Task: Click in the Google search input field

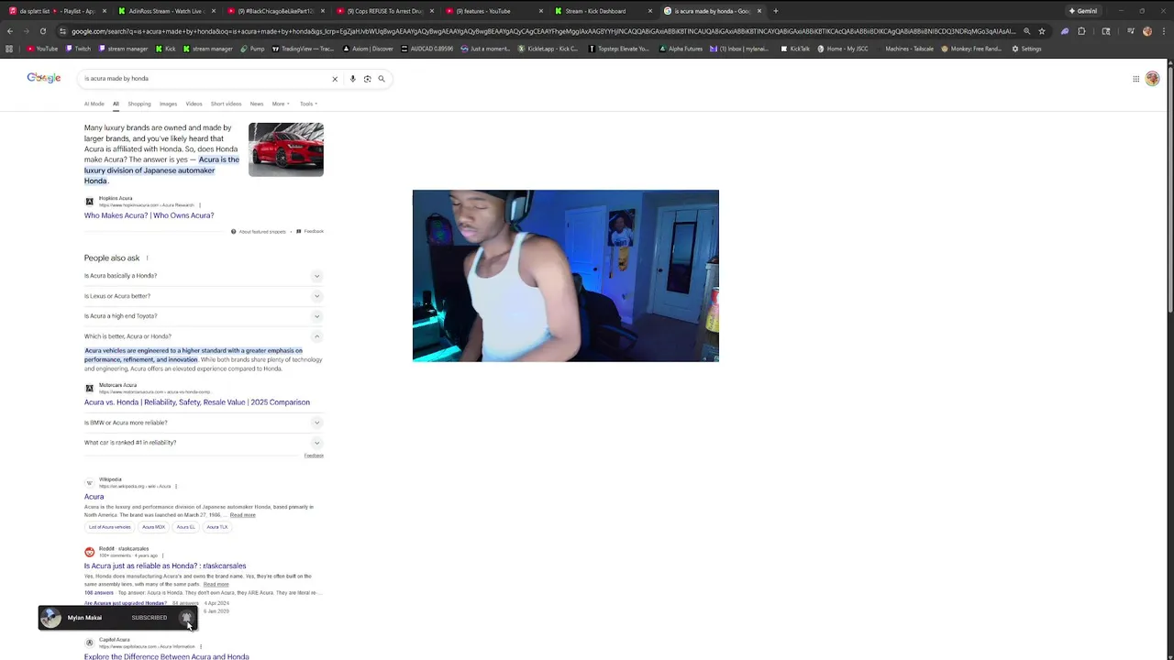Action: click(x=206, y=79)
